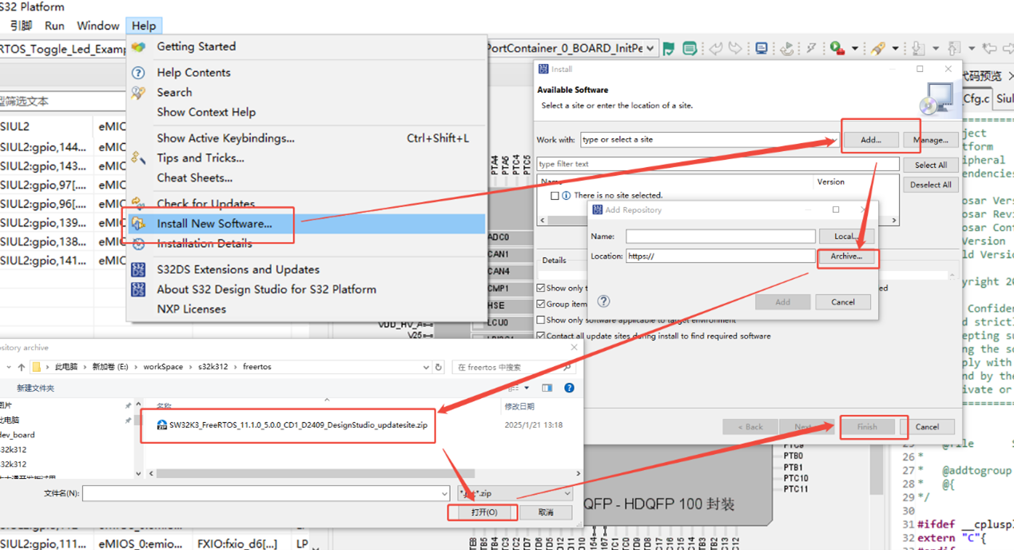
Task: Click the redo arrow toolbar icon
Action: (x=734, y=49)
